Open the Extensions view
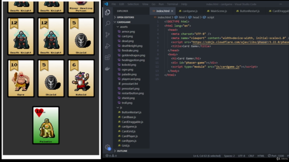Screen dimensions: 289x162 pyautogui.click(x=107, y=57)
